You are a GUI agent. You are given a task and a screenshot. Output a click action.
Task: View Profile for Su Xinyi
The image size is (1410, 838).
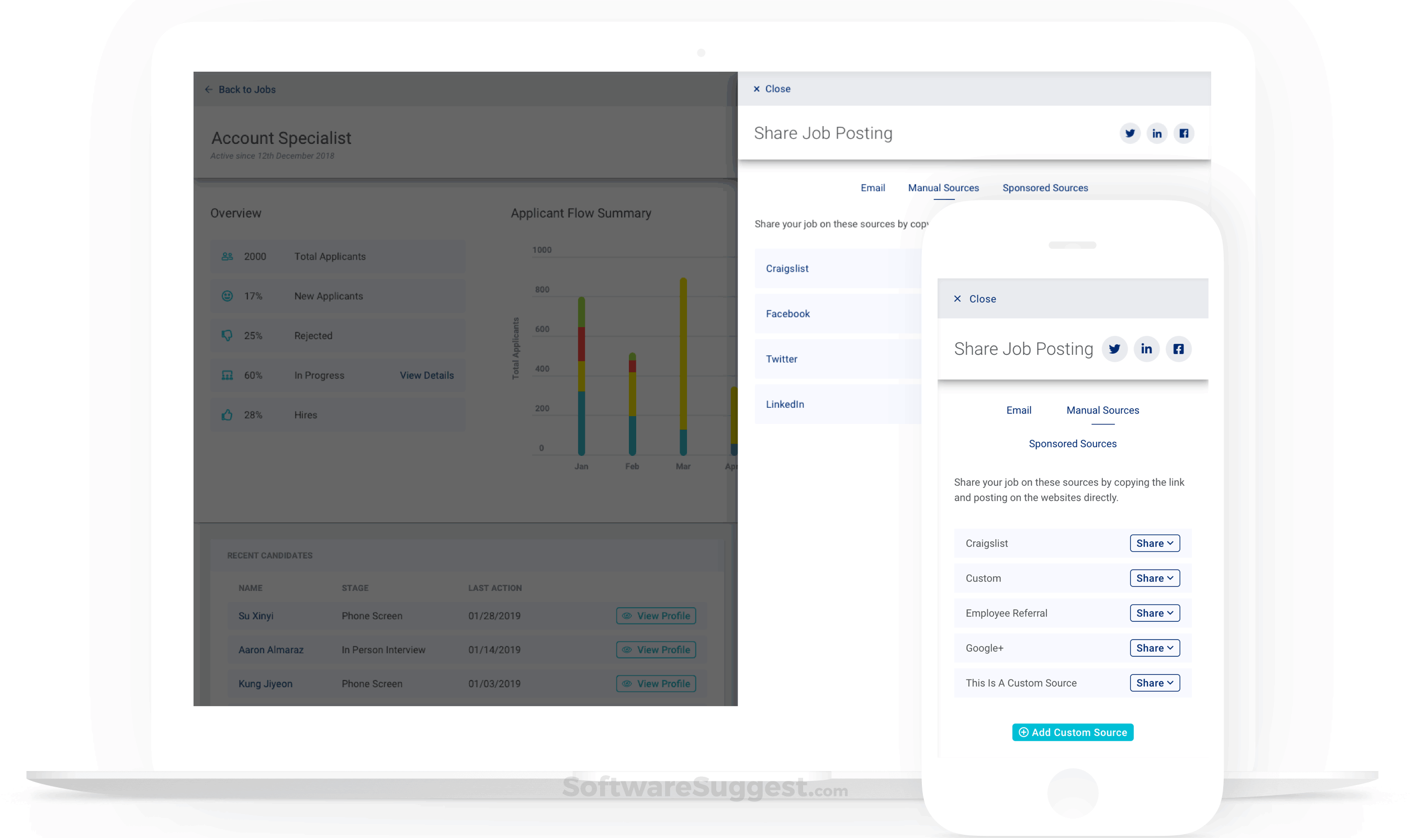point(656,616)
